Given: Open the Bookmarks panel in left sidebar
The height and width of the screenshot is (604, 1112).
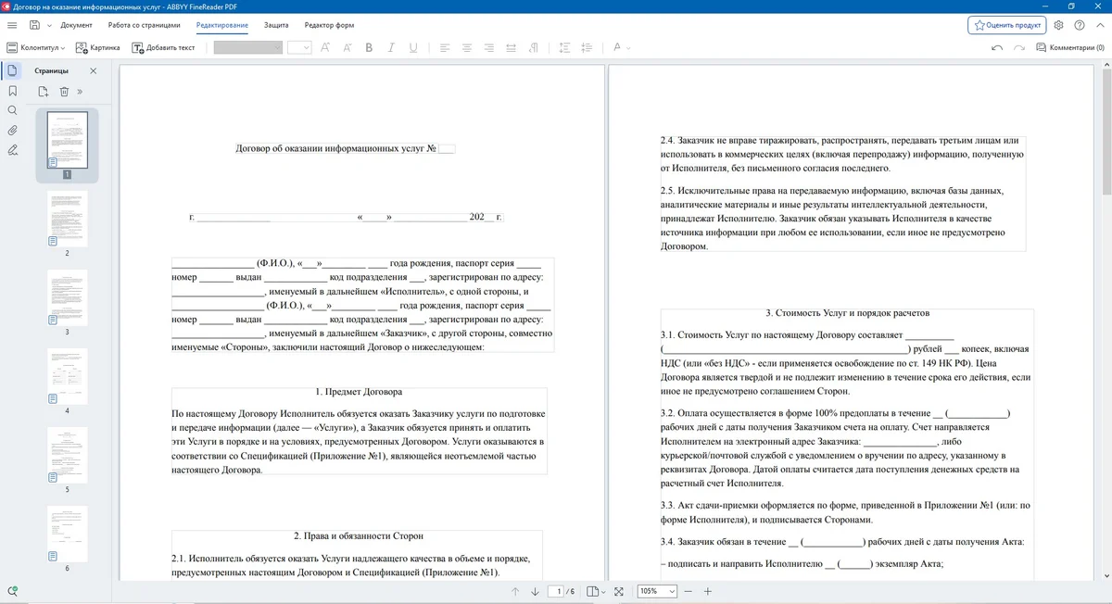Looking at the screenshot, I should click(x=13, y=91).
